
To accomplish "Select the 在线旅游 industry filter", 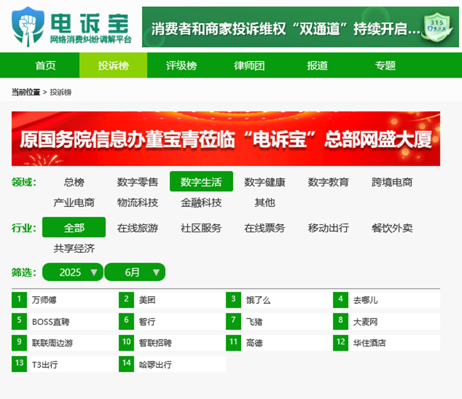I will pyautogui.click(x=138, y=228).
